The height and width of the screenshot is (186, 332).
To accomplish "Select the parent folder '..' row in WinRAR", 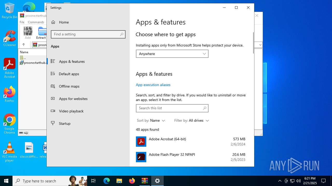I will tap(33, 58).
